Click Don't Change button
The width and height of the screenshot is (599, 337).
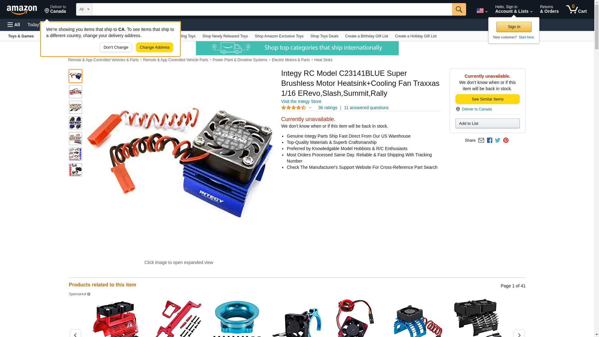coord(116,47)
